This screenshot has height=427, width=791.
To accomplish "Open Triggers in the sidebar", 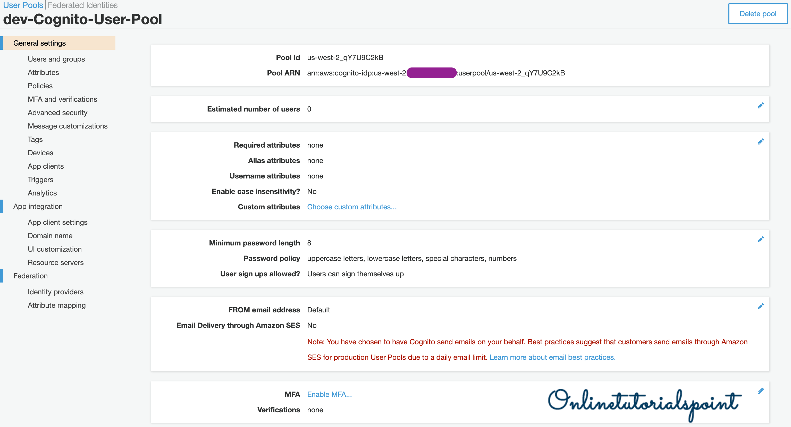I will tap(40, 180).
